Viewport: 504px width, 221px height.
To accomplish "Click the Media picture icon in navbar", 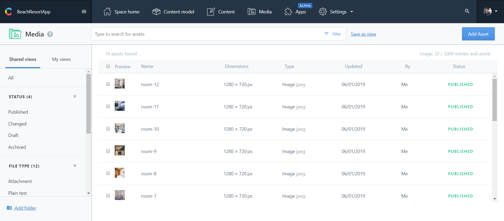I will 251,12.
